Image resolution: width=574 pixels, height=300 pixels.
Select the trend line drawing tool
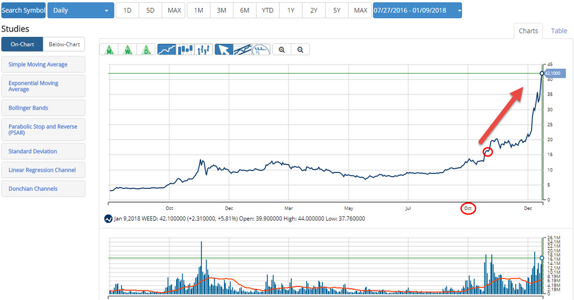coord(243,49)
